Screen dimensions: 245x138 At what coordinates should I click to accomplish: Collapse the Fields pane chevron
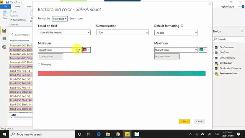click(242, 31)
